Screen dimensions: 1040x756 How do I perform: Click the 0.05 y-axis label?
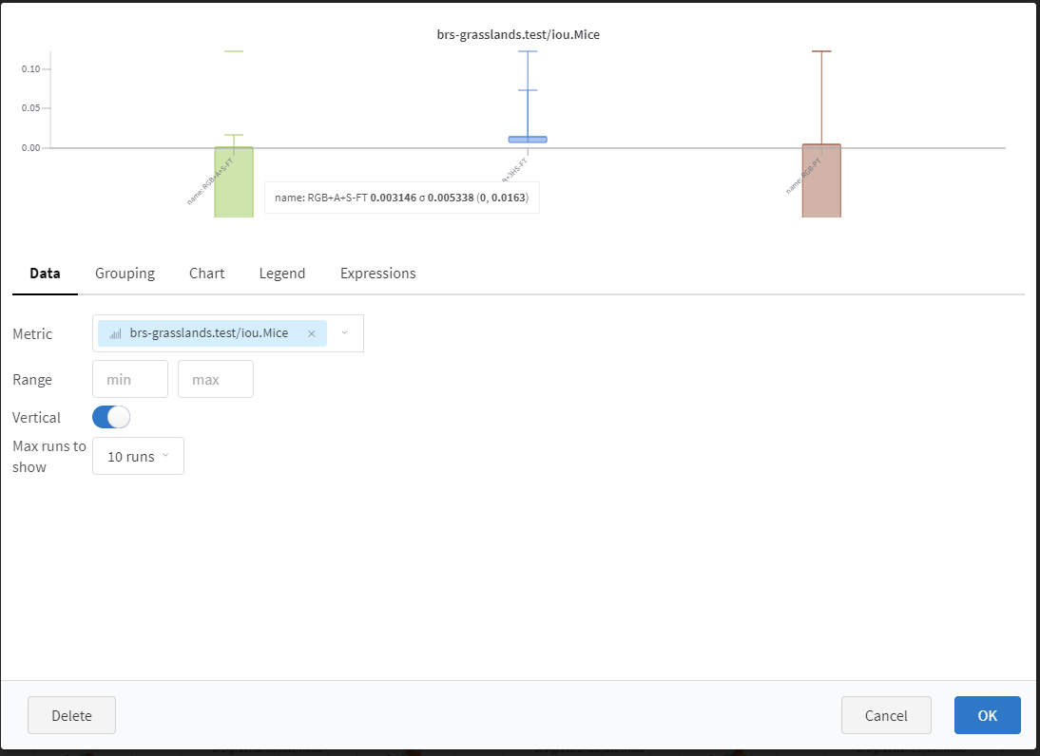(30, 108)
